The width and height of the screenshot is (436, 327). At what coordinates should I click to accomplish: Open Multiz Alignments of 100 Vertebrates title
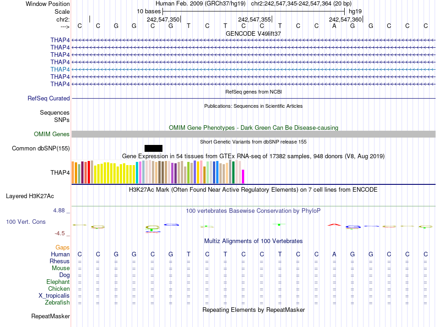[253, 241]
